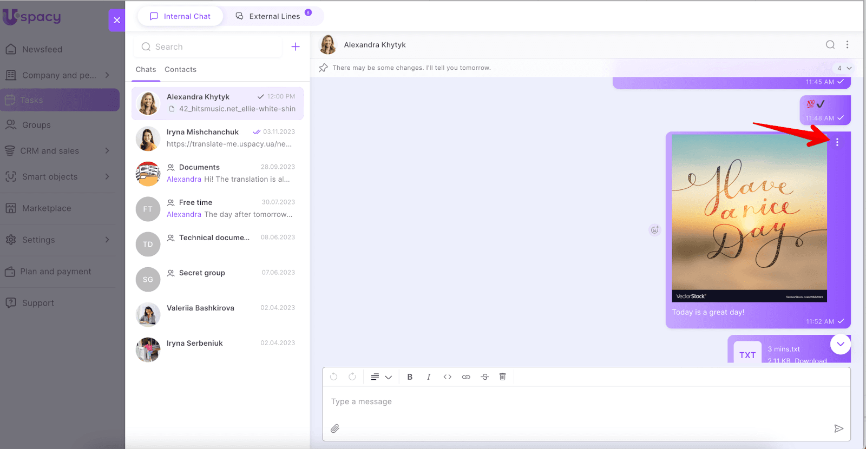The image size is (866, 449).
Task: Download the 3 mins.txt file
Action: (x=810, y=360)
